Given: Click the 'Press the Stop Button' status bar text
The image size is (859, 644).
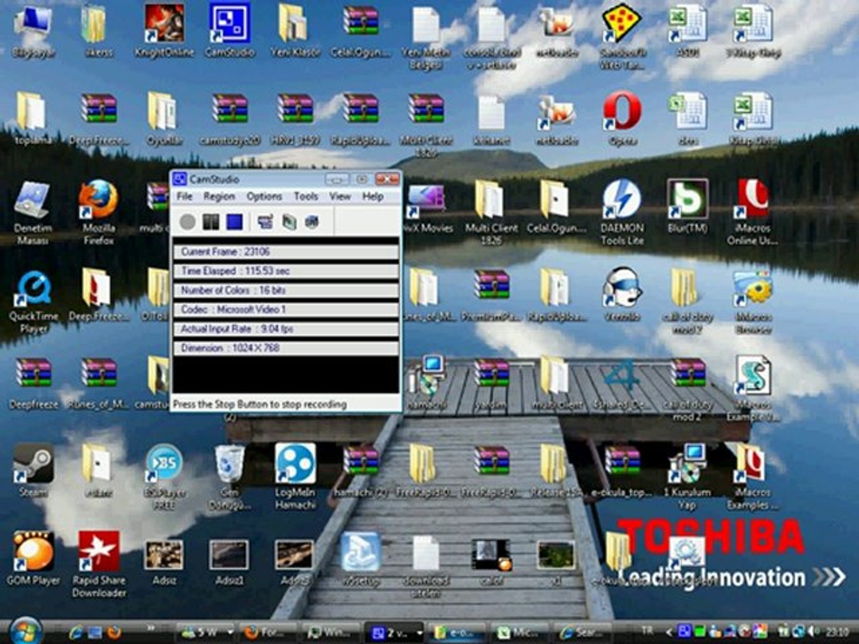Looking at the screenshot, I should (259, 404).
